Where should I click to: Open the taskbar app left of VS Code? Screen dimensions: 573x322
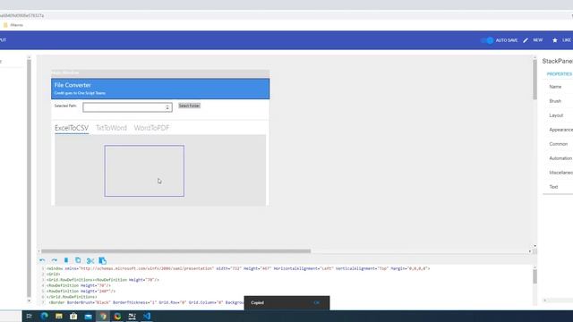[x=132, y=316]
